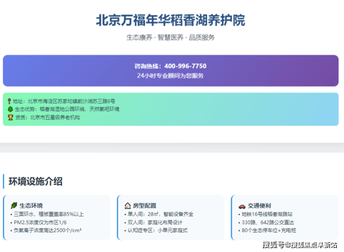Click the 负氧离子浓度 bullet item
The height and width of the screenshot is (252, 344).
(47, 230)
